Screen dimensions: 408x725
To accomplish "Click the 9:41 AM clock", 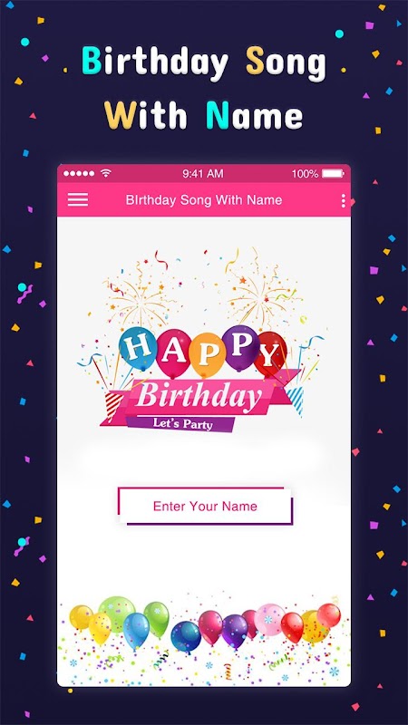I will (202, 174).
